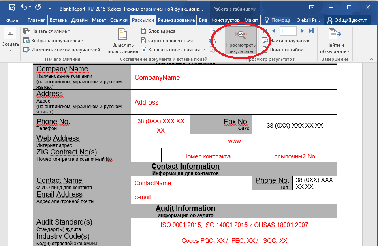Open the undo history dropdown arrow
Image resolution: width=378 pixels, height=246 pixels.
tap(30, 7)
